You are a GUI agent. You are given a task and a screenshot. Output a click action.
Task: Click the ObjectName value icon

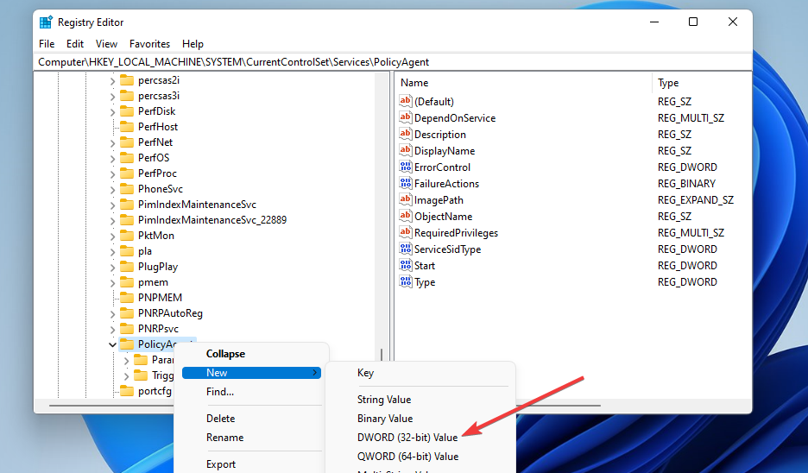tap(406, 217)
